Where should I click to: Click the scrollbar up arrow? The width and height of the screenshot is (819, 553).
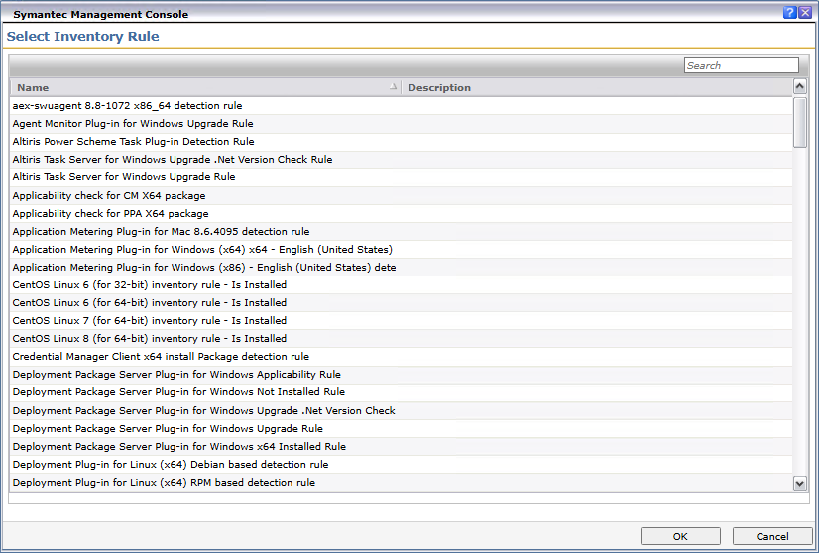tap(800, 86)
